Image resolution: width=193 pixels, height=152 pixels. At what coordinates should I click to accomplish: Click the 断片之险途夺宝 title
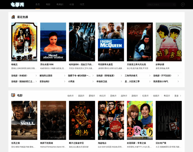(76, 143)
